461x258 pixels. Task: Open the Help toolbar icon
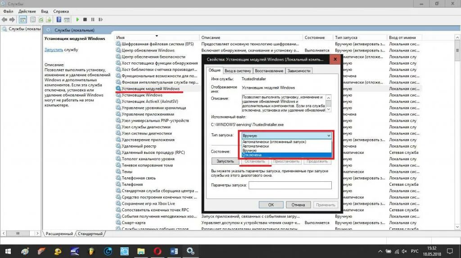[59, 20]
